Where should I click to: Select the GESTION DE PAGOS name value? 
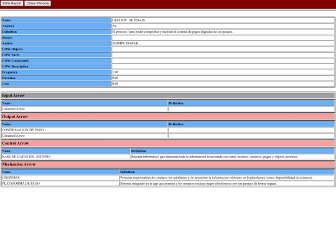pyautogui.click(x=129, y=20)
